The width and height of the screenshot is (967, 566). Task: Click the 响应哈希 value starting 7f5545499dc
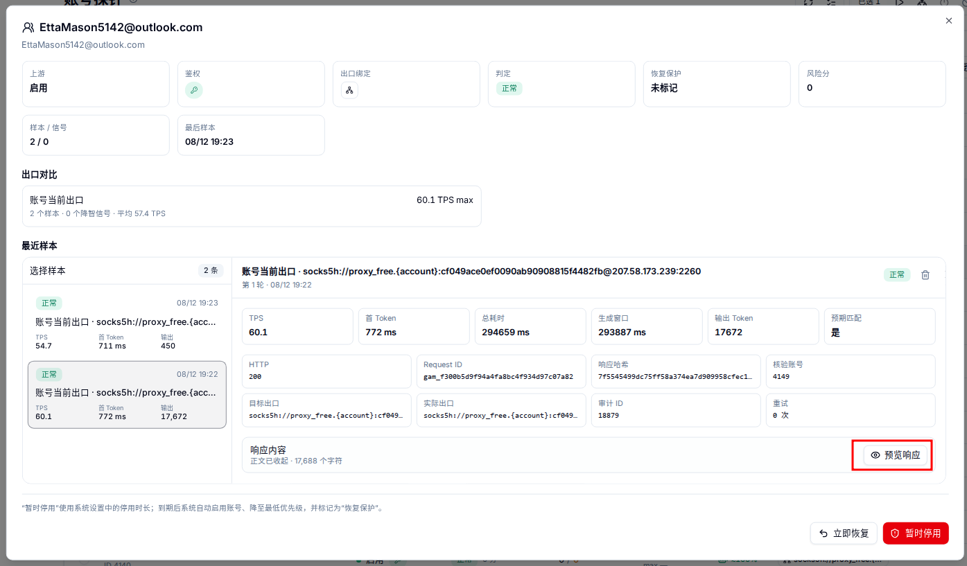676,377
